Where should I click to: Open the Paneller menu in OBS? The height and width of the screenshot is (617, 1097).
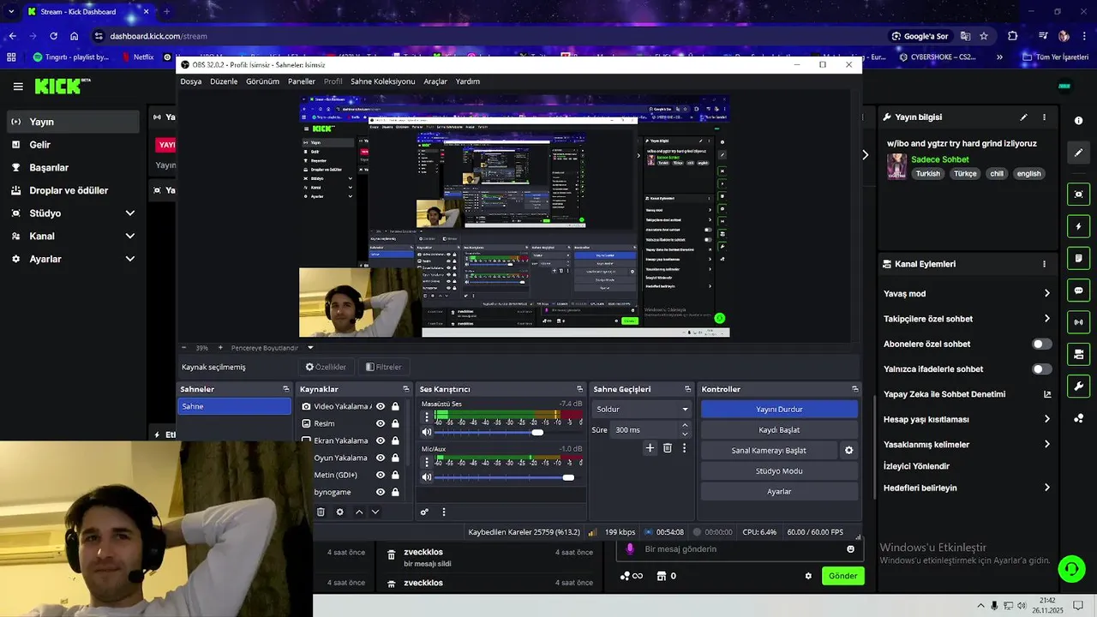pyautogui.click(x=302, y=81)
